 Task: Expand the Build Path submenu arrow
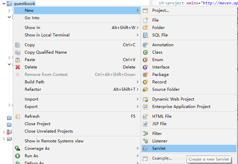click(x=137, y=82)
